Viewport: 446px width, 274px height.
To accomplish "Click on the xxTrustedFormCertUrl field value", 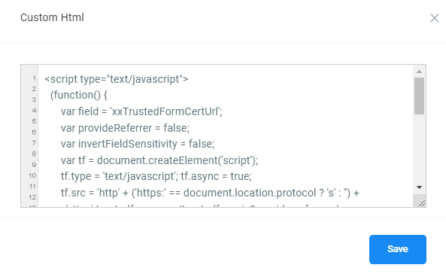I will pos(165,111).
